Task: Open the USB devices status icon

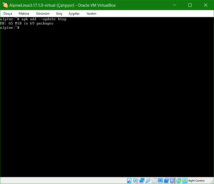Action: [x=148, y=181]
